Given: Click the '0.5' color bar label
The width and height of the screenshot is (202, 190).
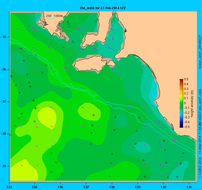Looking at the screenshot, I should [x=186, y=79].
